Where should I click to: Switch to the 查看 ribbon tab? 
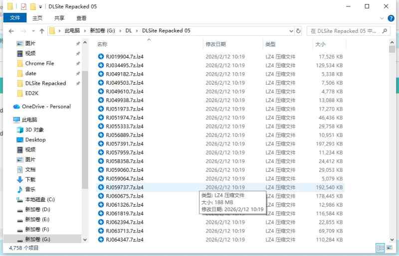point(81,18)
